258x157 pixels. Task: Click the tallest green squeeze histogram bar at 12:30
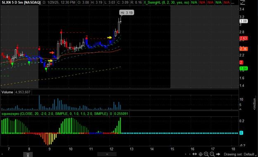(x=121, y=125)
